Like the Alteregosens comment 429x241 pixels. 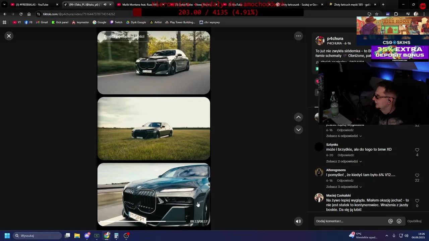pos(417,175)
